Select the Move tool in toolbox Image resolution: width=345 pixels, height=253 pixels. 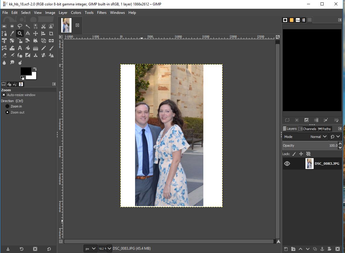coord(36,33)
